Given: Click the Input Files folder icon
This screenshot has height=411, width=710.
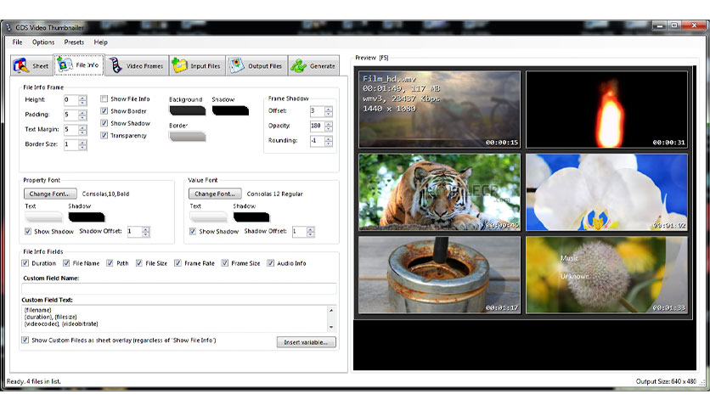Looking at the screenshot, I should 179,65.
